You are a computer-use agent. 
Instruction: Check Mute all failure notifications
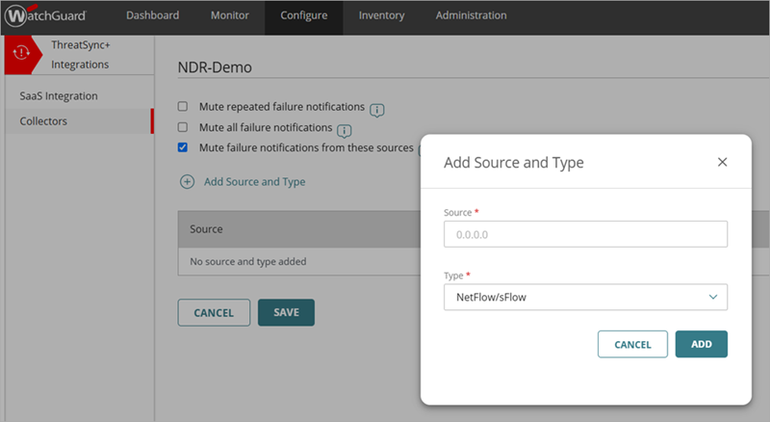click(183, 127)
